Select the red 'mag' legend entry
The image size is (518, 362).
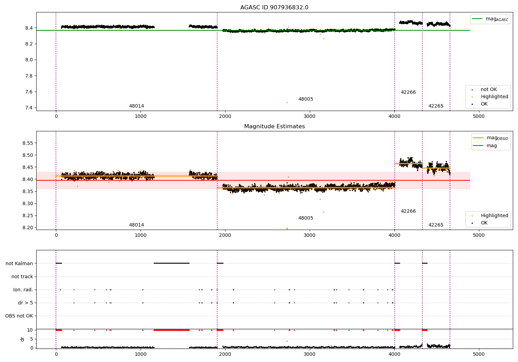coord(485,145)
